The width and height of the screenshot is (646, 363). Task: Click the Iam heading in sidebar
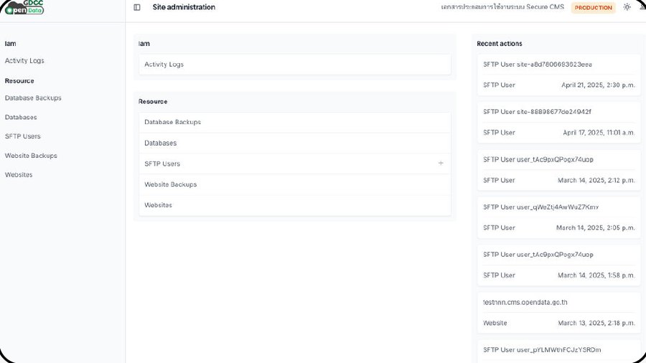pos(10,44)
